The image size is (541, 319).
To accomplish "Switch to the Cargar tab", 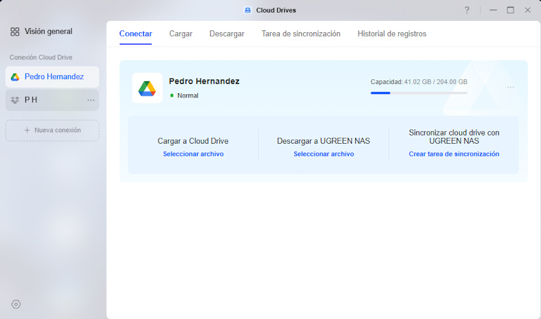I will 181,34.
